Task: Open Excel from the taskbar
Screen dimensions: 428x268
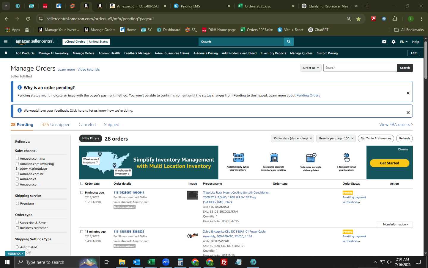Action: coord(151,262)
